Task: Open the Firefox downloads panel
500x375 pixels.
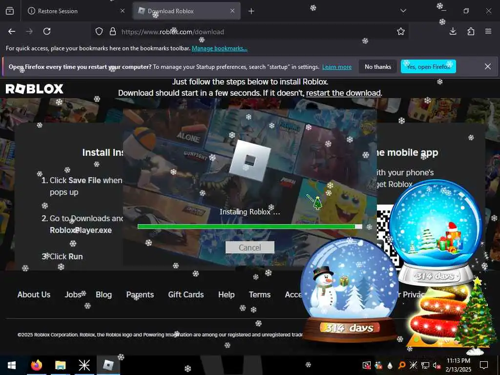Action: [x=453, y=31]
